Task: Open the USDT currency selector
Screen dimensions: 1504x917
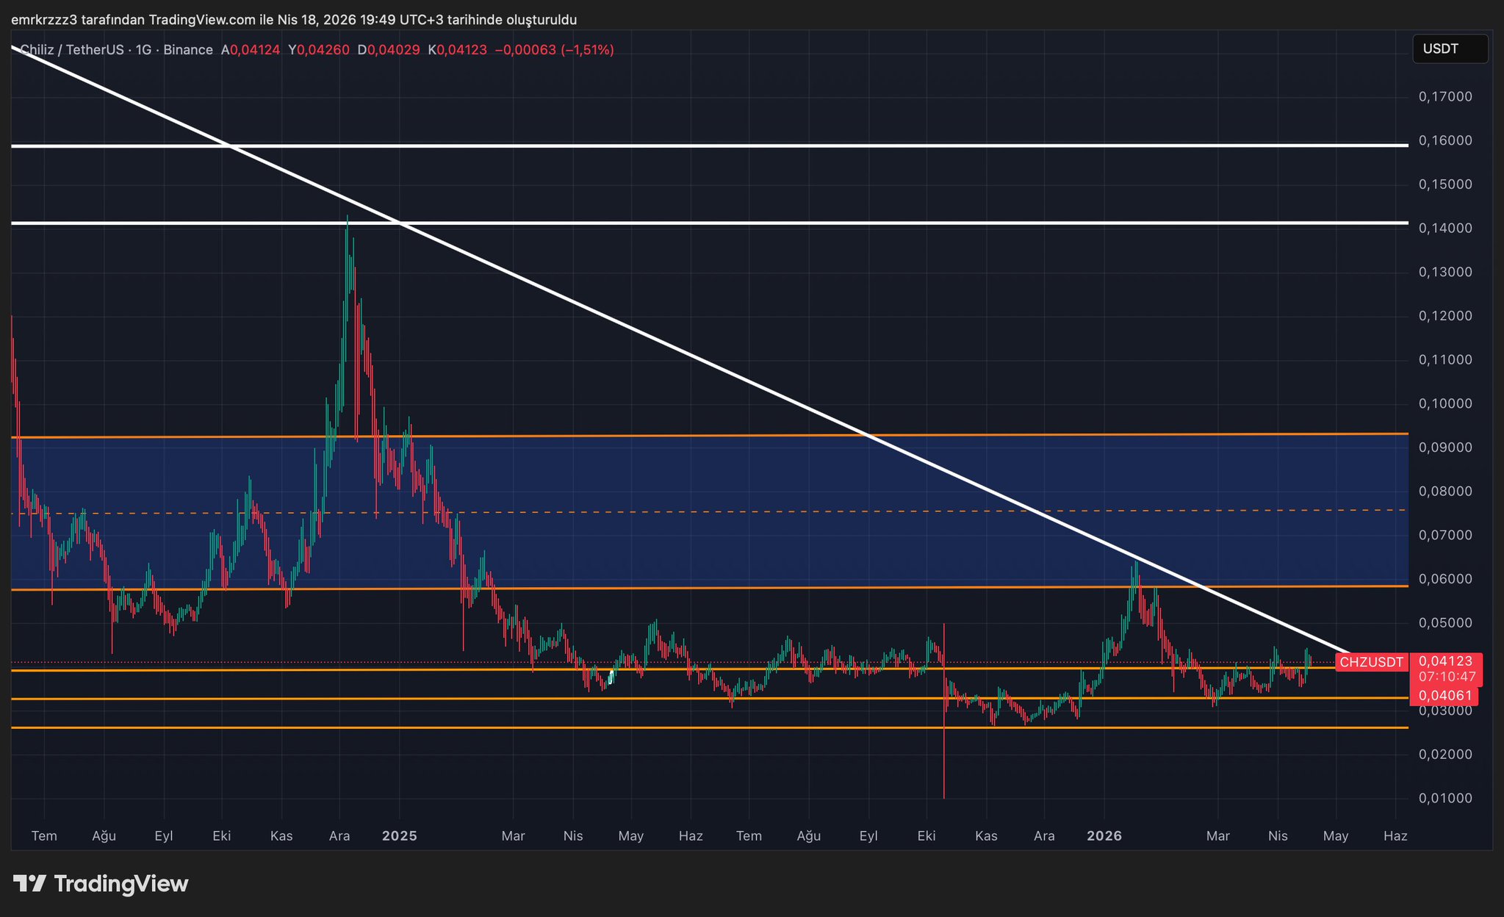Action: 1449,49
